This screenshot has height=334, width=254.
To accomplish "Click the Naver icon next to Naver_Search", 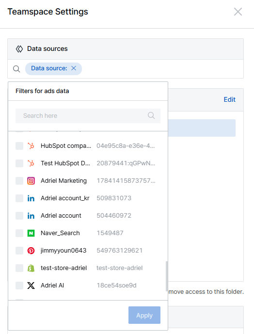I will coord(31,233).
